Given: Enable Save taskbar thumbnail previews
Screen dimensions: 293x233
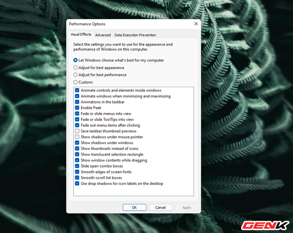Looking at the screenshot, I should 77,131.
